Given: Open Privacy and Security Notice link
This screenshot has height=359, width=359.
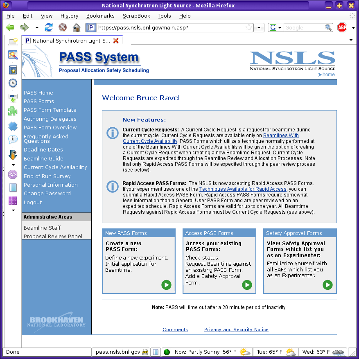Looking at the screenshot, I should click(236, 329).
